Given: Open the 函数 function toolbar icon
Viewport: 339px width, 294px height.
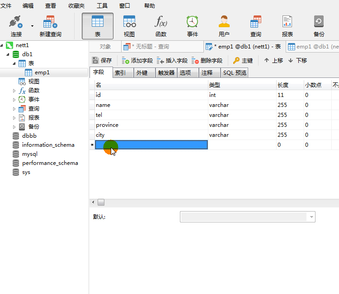Looking at the screenshot, I should 161,25.
